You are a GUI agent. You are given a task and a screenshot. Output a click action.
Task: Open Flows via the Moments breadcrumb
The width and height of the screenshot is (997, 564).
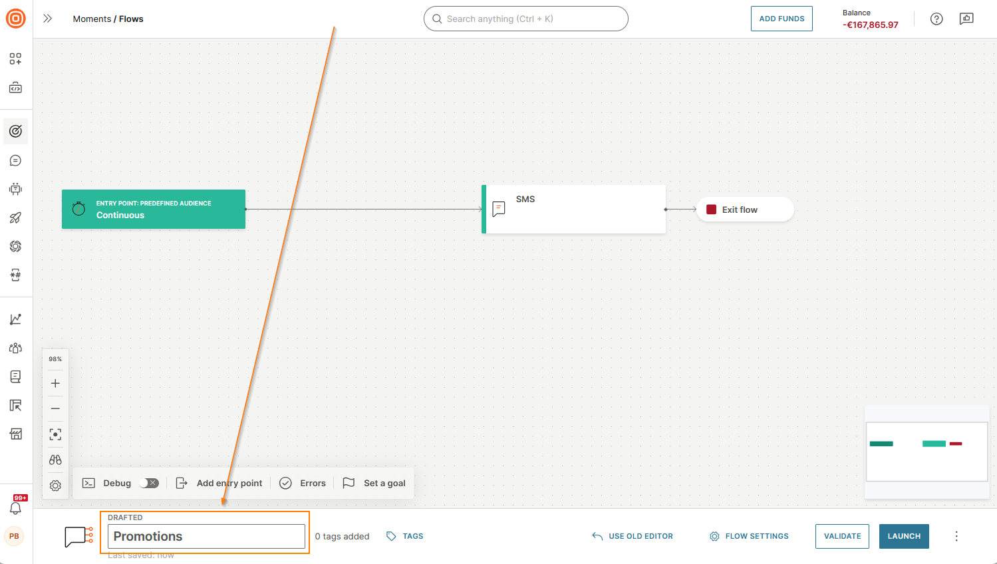[92, 19]
